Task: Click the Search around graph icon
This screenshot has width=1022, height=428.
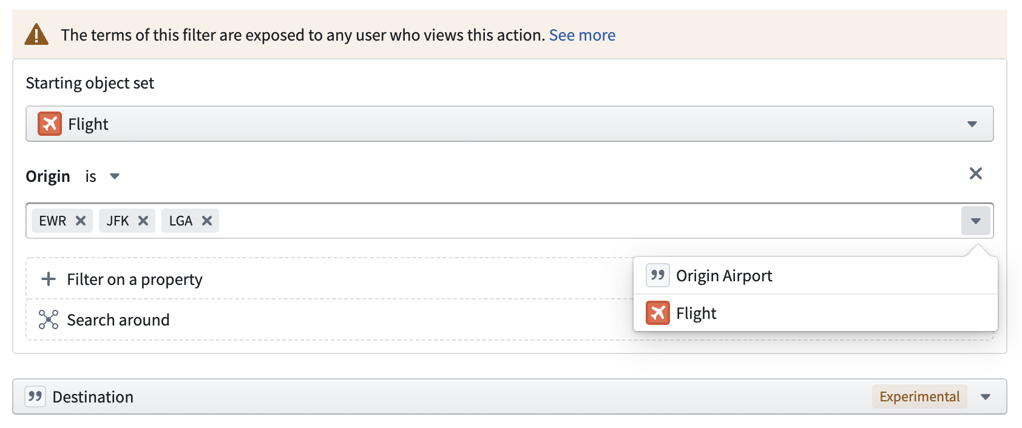Action: 49,319
